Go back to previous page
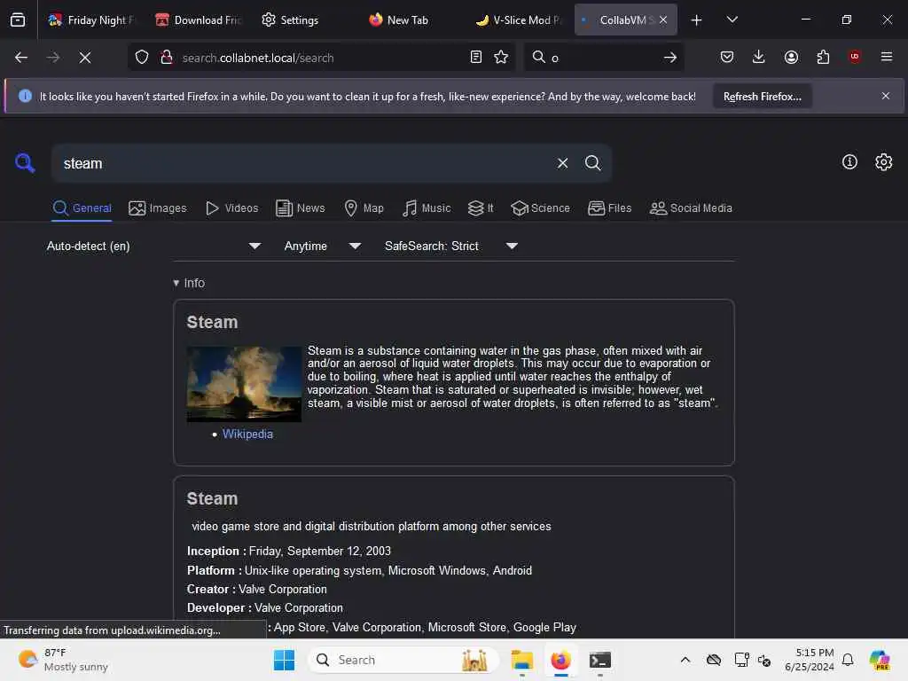Screen dimensions: 908x681 tap(21, 58)
